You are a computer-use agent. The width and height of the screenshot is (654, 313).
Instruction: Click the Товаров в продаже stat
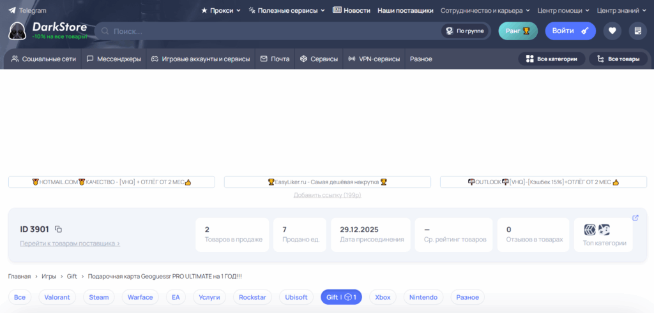[232, 235]
